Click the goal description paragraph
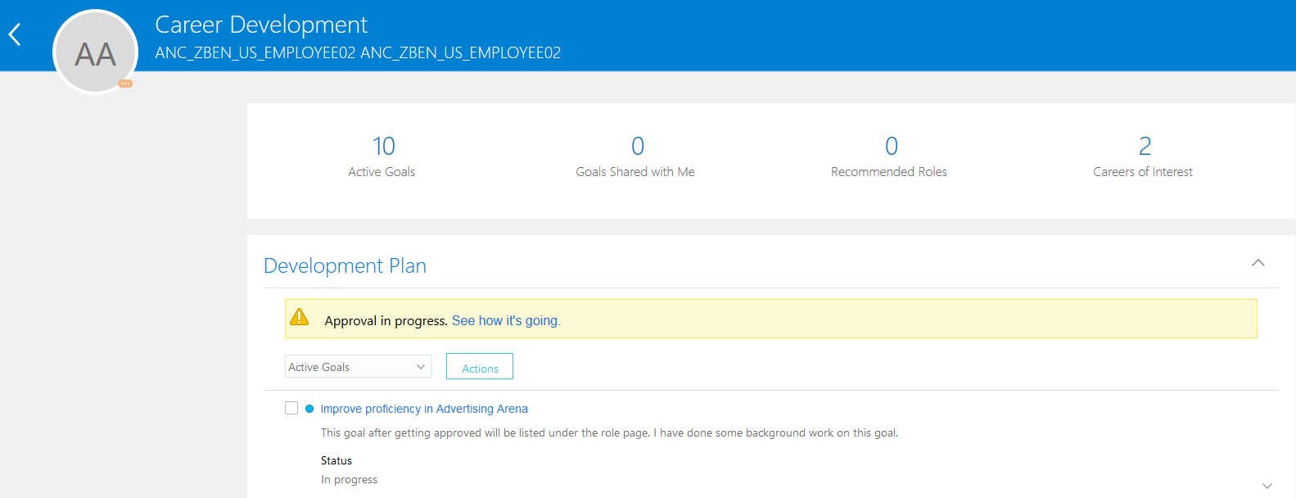1296x498 pixels. click(609, 432)
